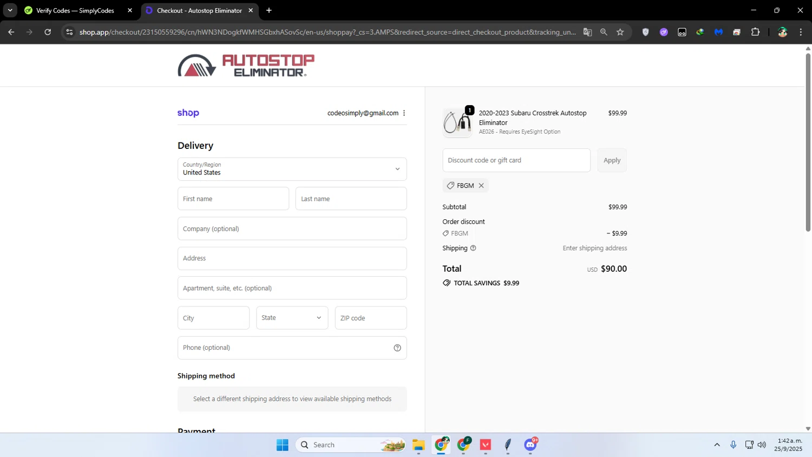812x457 pixels.
Task: Open the second Chrome profile taskbar icon
Action: (x=464, y=445)
